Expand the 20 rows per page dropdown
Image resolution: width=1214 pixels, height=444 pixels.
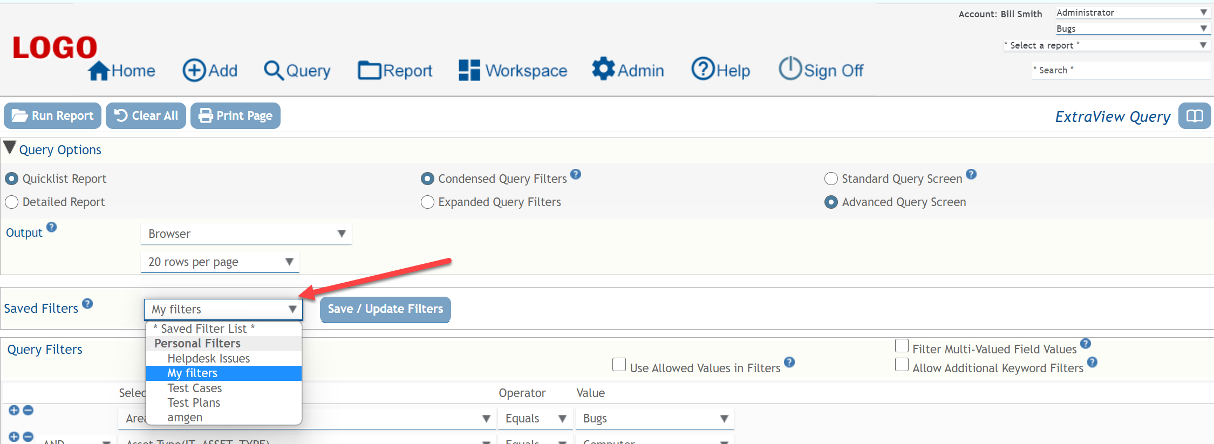[220, 262]
